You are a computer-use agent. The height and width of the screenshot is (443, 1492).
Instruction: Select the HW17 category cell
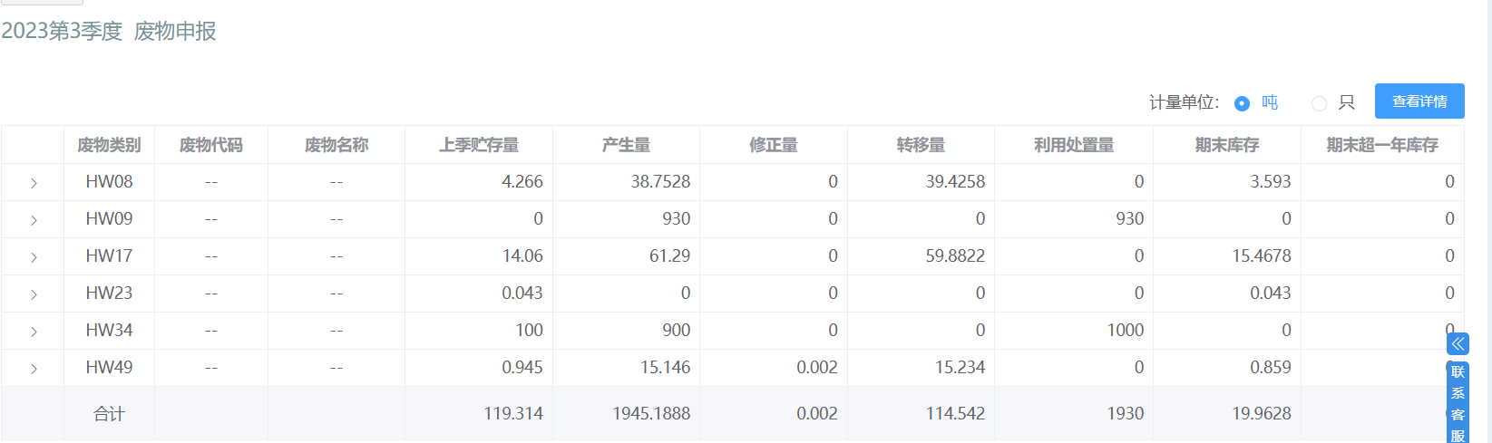pos(109,256)
